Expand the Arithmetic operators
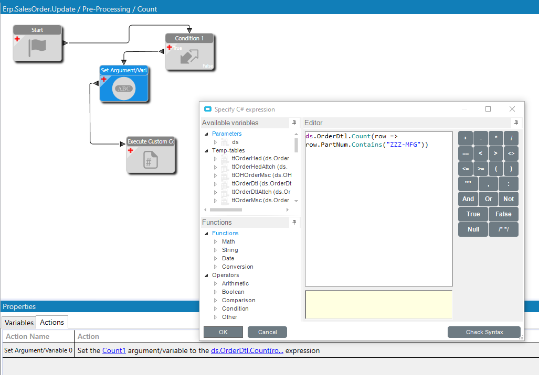The width and height of the screenshot is (539, 375). [x=216, y=284]
